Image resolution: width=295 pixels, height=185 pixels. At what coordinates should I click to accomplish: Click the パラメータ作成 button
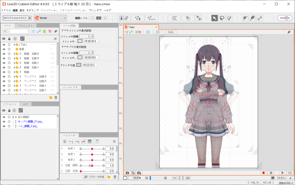(94, 177)
